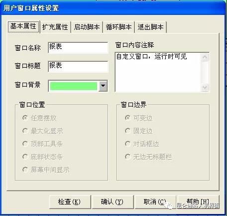The image size is (227, 216).
Task: Click the 检查(K) button
Action: (70, 202)
